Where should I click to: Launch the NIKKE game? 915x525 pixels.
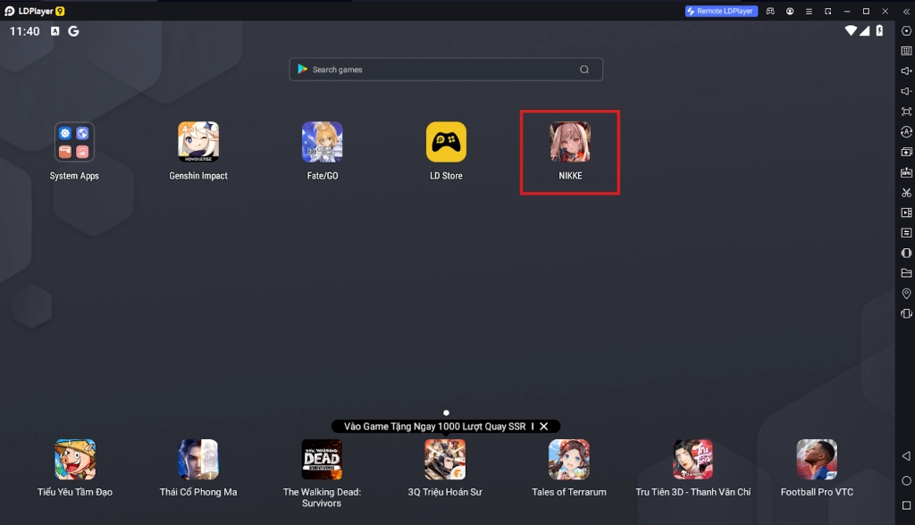coord(570,151)
